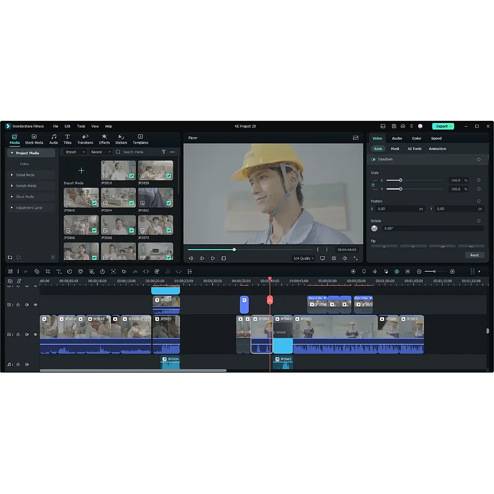Screen dimensions: 494x494
Task: Open the 1/4 Quality dropdown
Action: (304, 259)
